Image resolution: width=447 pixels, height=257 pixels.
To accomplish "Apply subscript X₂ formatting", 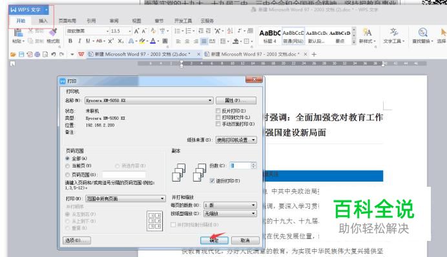I will [121, 41].
